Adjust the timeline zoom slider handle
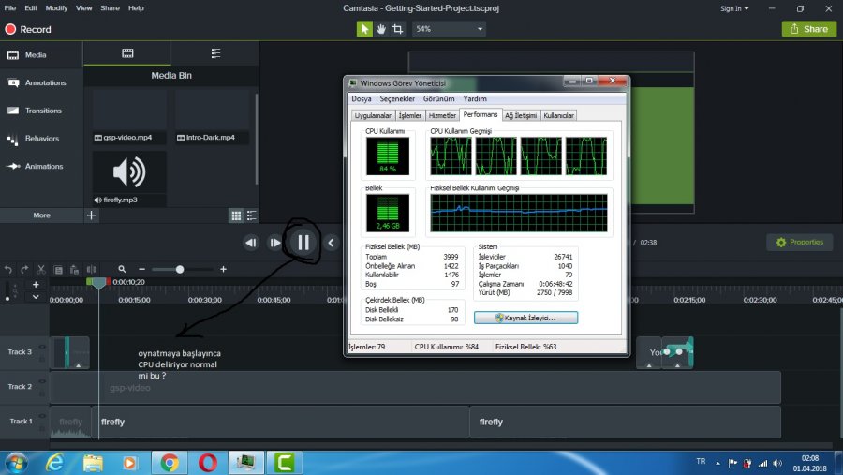 point(180,269)
